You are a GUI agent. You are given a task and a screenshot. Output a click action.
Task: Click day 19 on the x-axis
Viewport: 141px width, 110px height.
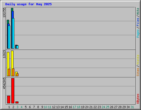(83, 107)
